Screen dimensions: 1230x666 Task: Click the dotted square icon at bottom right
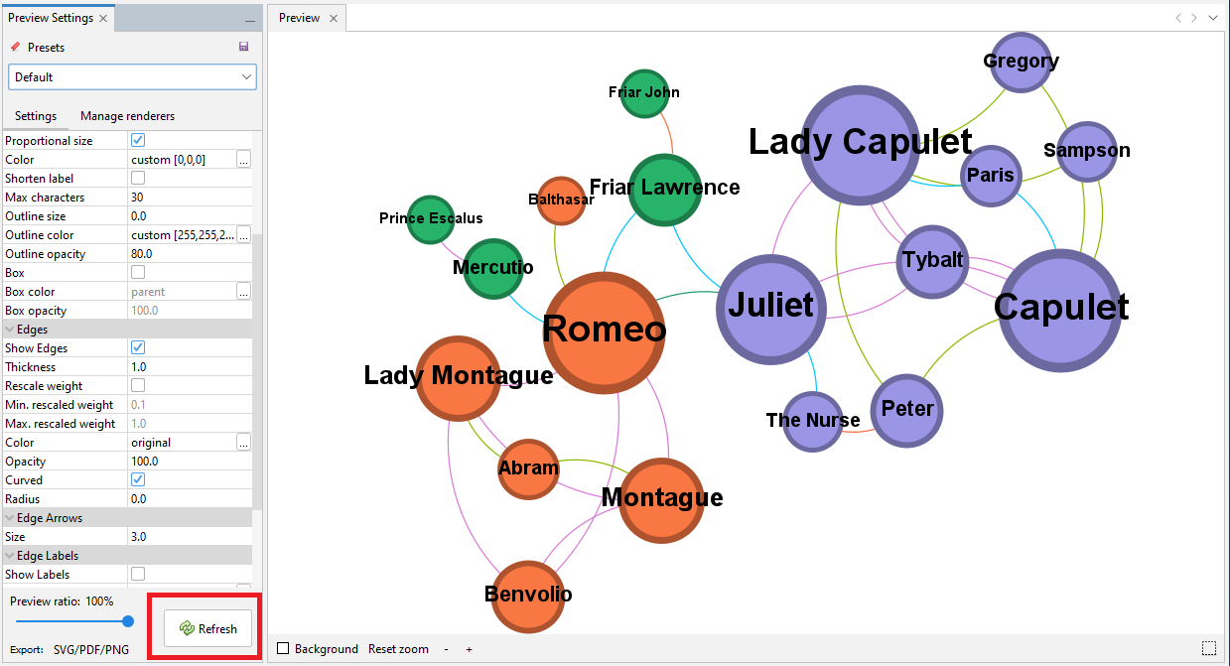tap(1208, 648)
